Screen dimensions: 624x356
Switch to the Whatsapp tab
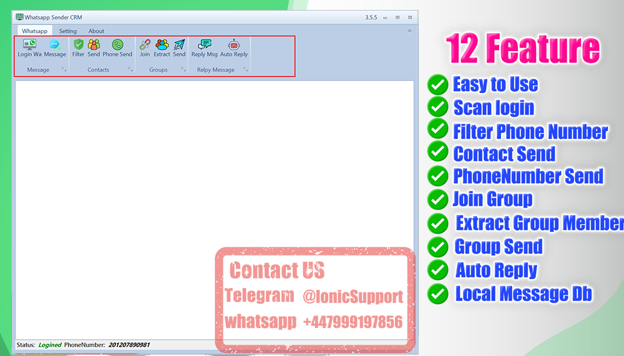click(34, 31)
